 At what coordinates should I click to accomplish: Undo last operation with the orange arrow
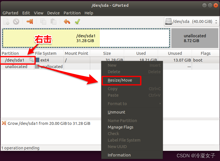tap(67, 21)
